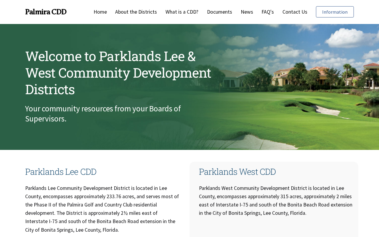The width and height of the screenshot is (379, 237).
Task: Click the welcome hero headline text
Action: click(118, 73)
